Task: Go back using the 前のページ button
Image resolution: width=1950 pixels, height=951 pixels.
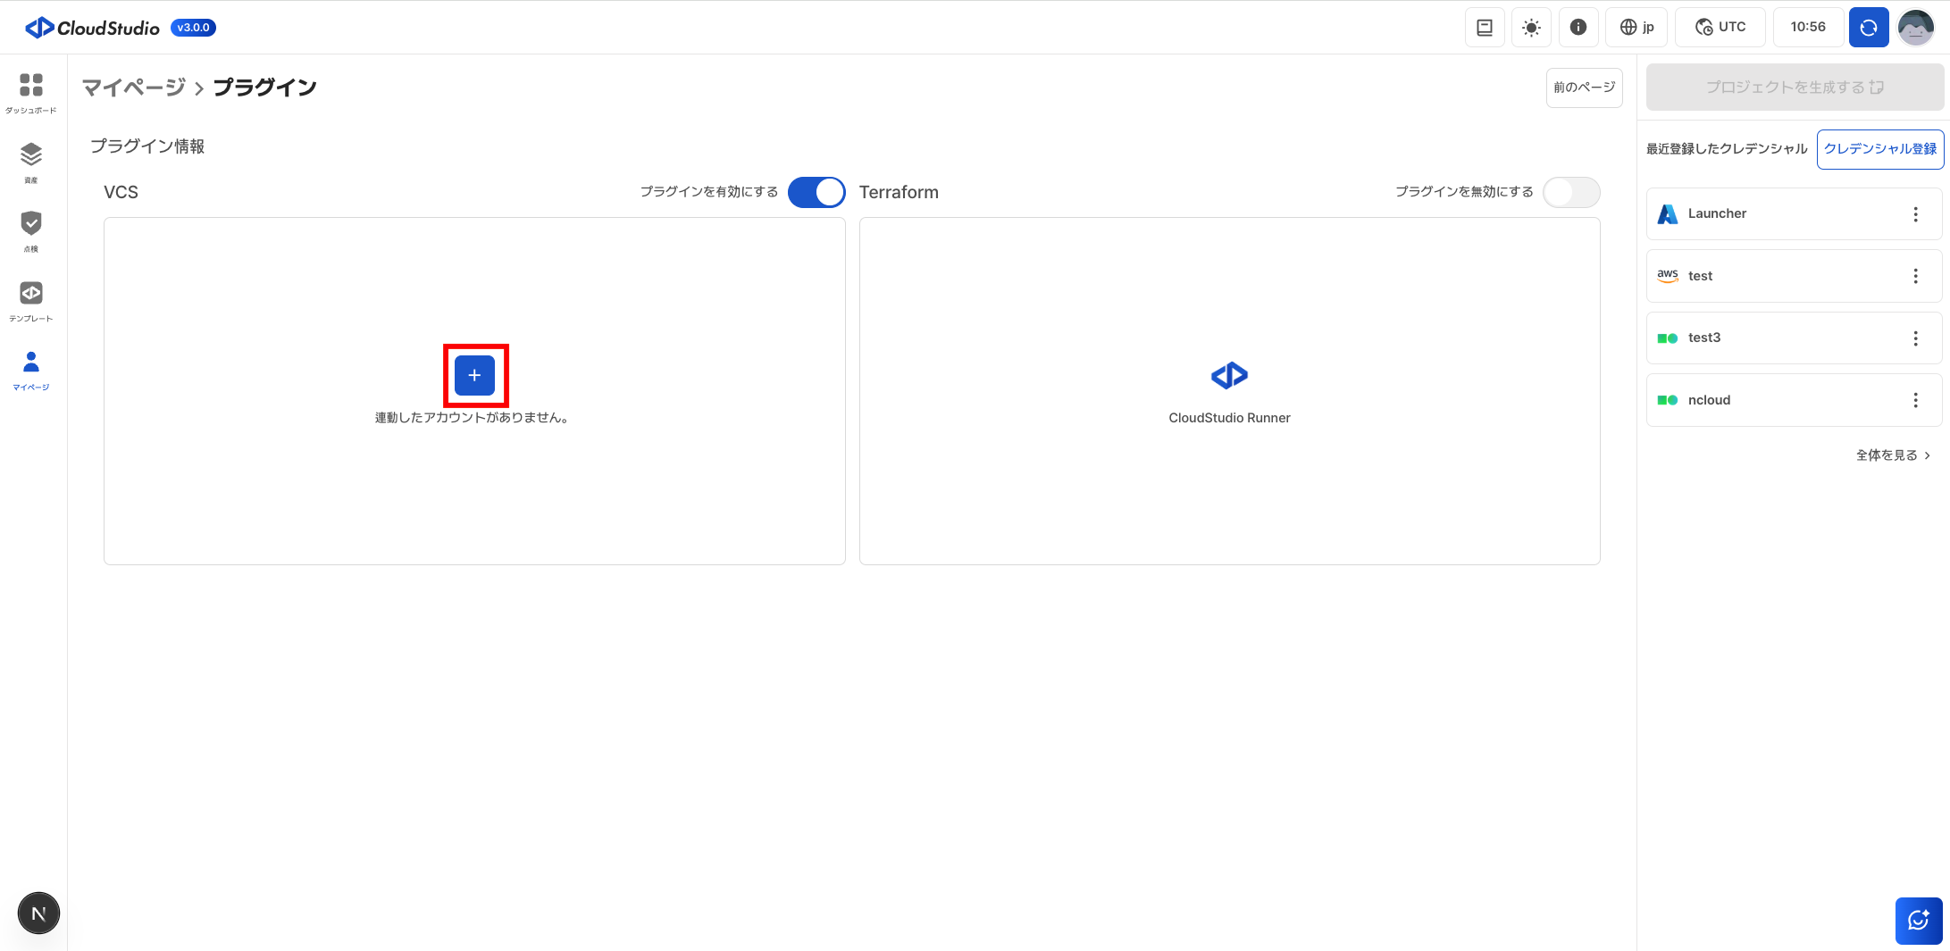Action: pyautogui.click(x=1584, y=88)
